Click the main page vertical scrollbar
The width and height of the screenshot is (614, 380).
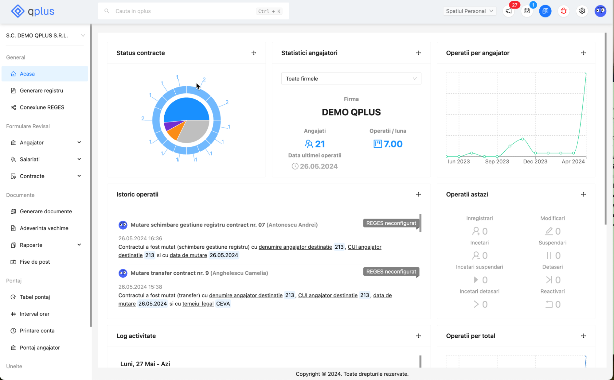coord(605,129)
